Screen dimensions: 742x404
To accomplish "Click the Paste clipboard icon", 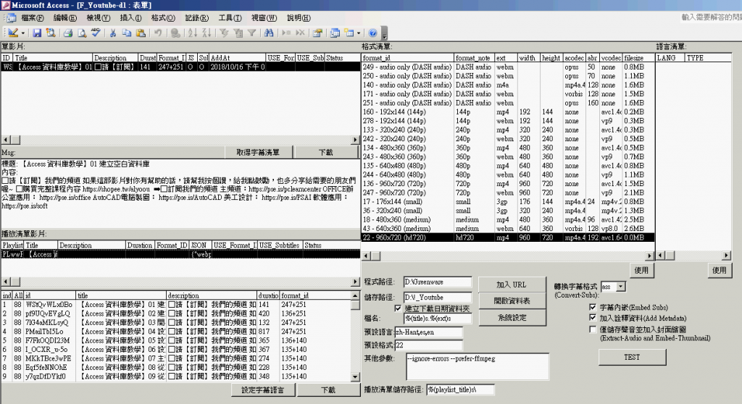I will coord(141,33).
